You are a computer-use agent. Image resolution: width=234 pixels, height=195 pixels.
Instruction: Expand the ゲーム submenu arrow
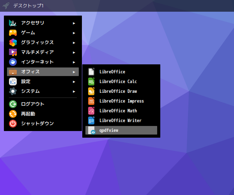coord(74,33)
